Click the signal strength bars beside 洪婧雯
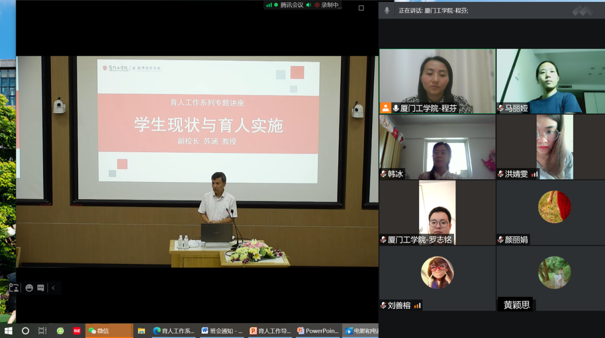The height and width of the screenshot is (338, 605). (534, 174)
